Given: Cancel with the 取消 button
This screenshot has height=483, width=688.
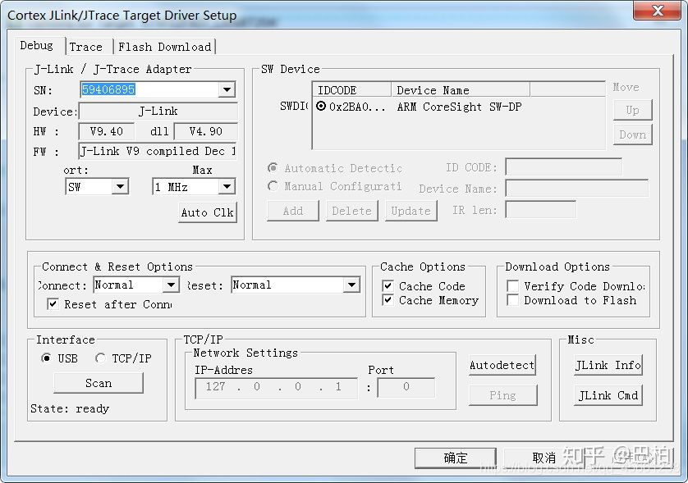Looking at the screenshot, I should click(x=544, y=458).
